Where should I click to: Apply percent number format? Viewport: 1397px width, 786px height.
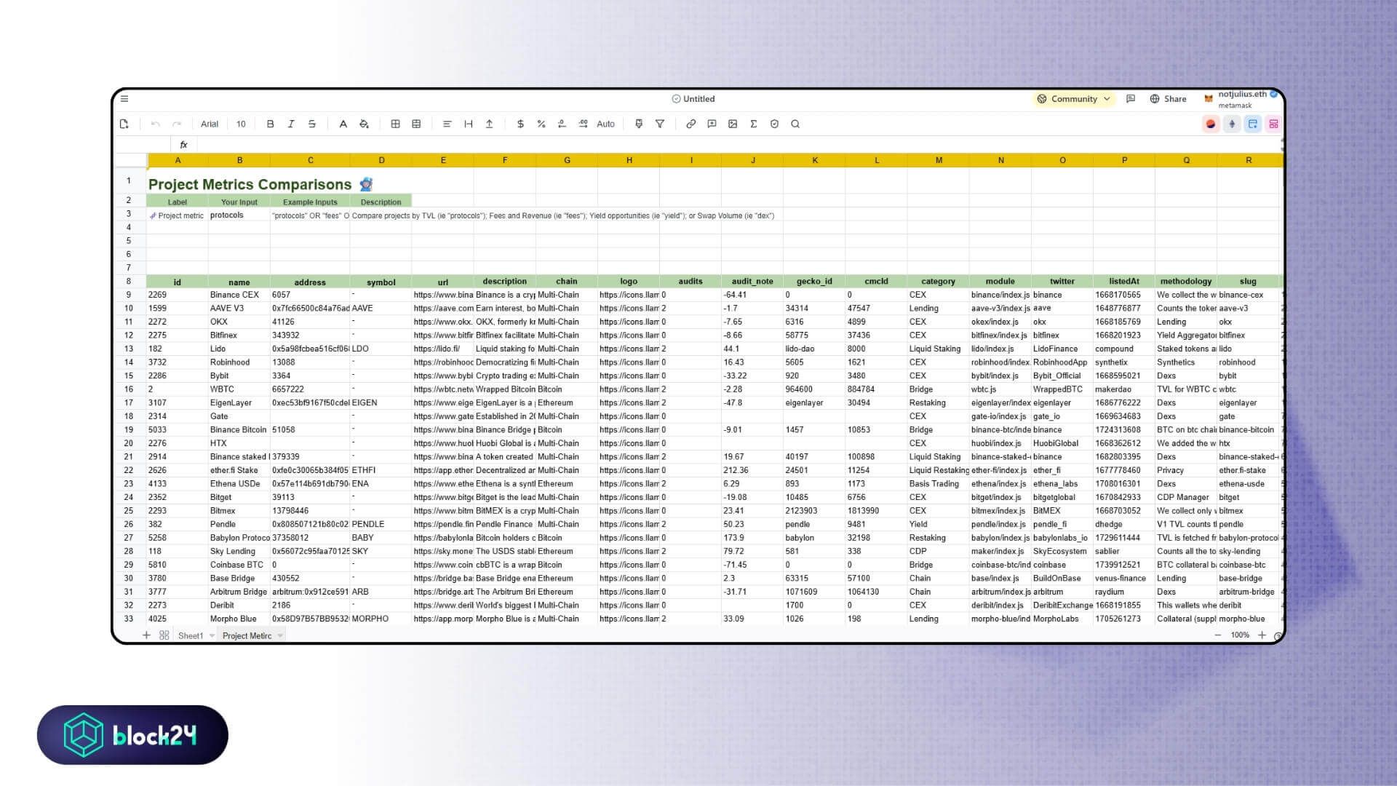[x=541, y=124]
